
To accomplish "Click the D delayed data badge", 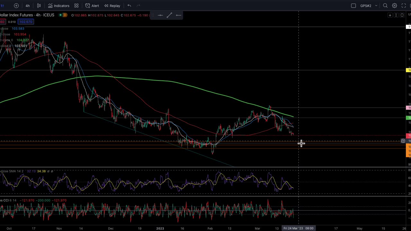I will (65, 15).
